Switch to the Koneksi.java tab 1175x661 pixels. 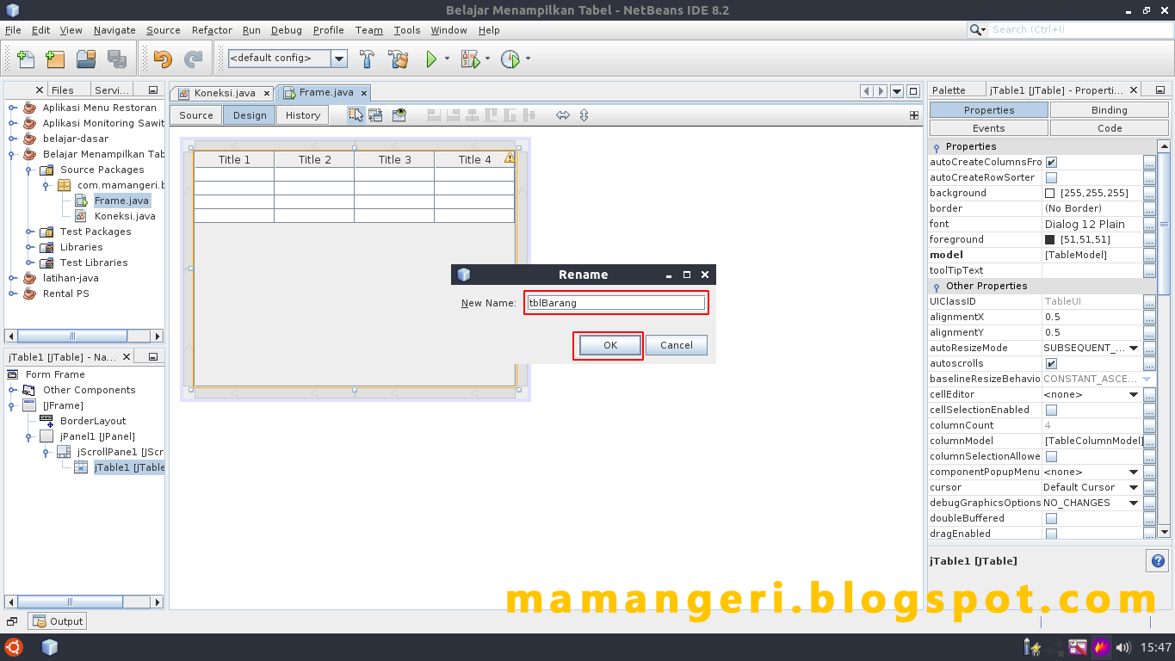[x=224, y=92]
